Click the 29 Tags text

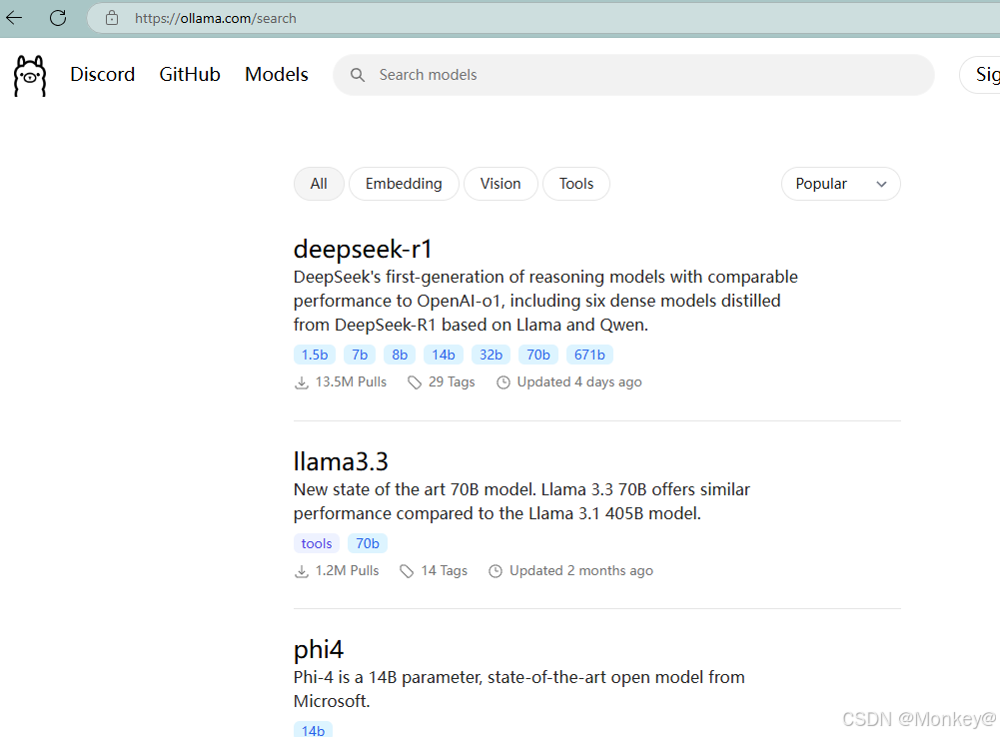(452, 381)
